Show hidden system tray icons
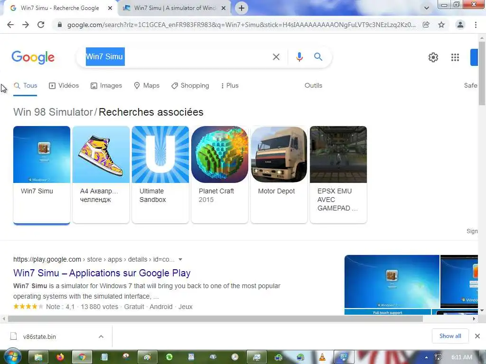The image size is (486, 364). [427, 357]
